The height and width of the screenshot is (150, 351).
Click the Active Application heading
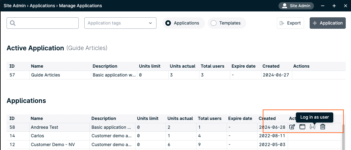(x=35, y=48)
